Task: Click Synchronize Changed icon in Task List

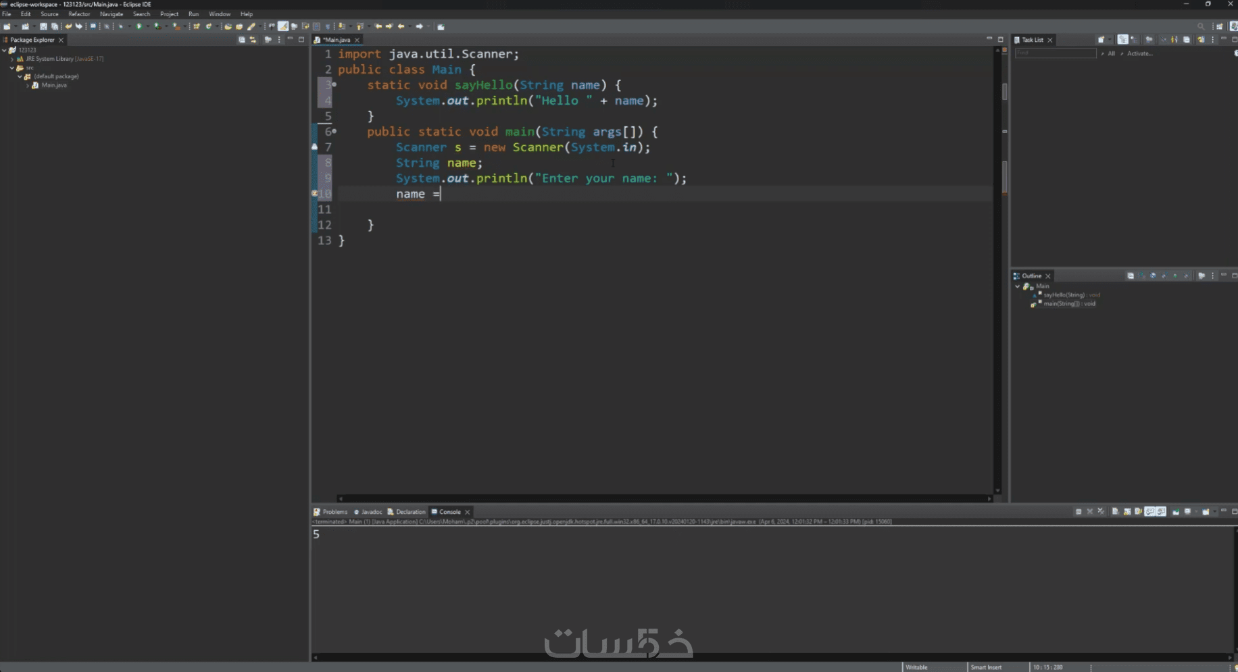Action: [1201, 40]
